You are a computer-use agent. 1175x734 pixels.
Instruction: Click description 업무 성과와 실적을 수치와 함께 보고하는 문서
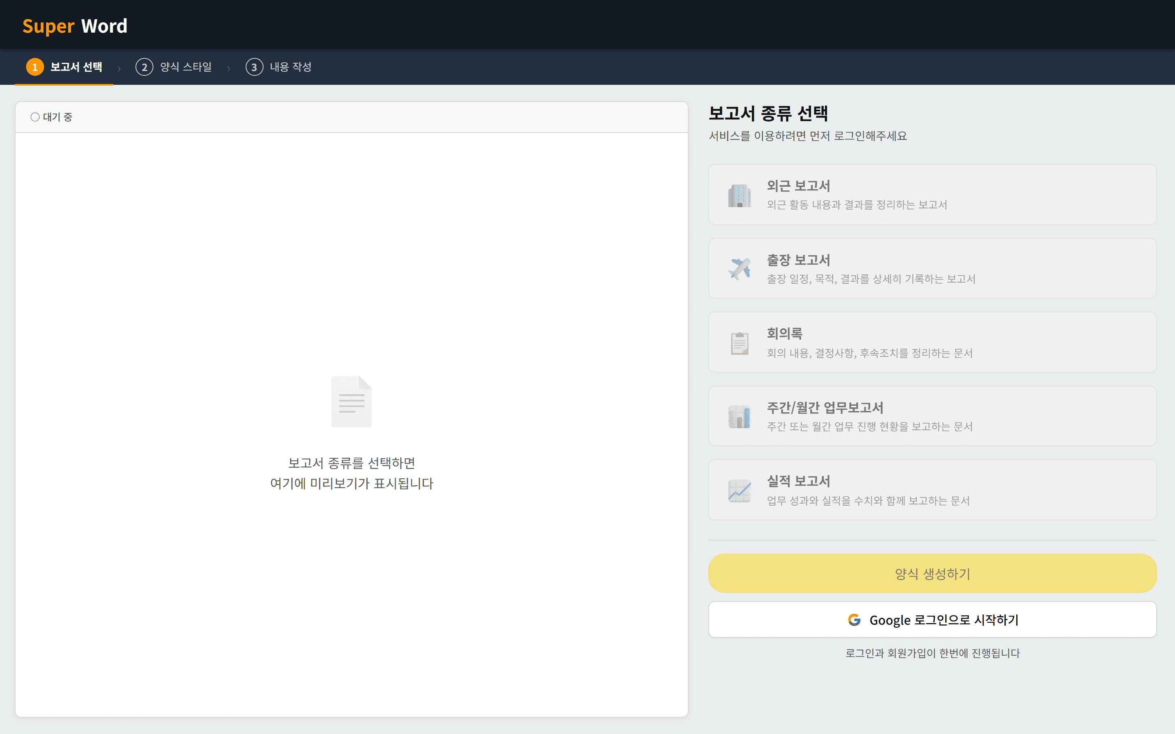tap(868, 500)
